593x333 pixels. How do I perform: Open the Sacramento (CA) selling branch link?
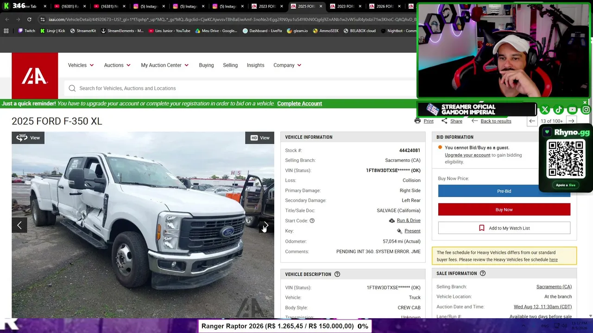[x=554, y=287]
